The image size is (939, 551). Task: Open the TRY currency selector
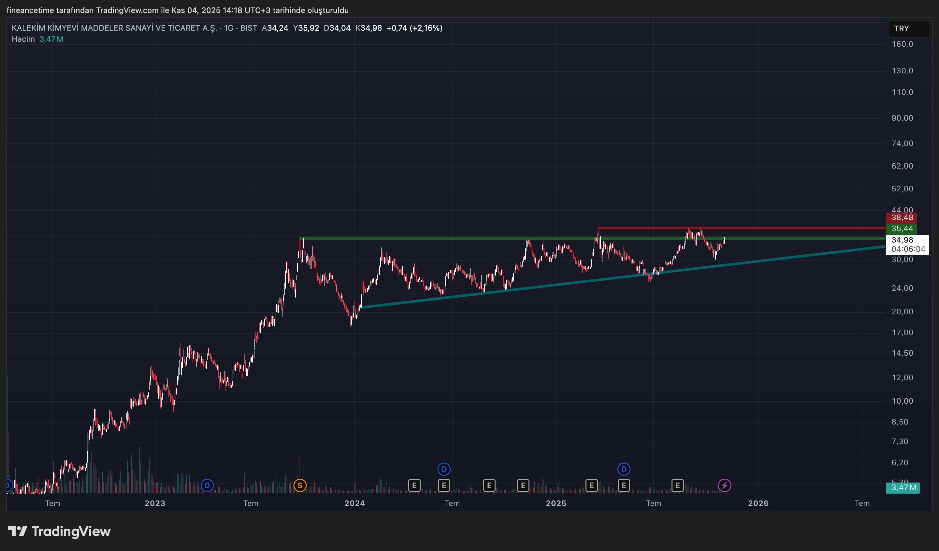point(908,29)
